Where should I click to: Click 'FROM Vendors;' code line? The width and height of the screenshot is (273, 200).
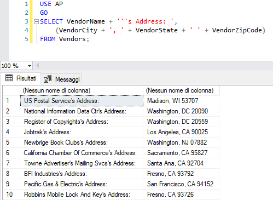(x=65, y=39)
